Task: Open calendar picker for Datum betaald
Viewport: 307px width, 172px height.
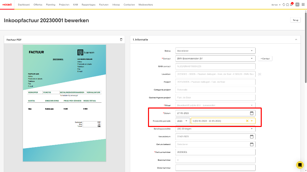Action: pos(251,144)
